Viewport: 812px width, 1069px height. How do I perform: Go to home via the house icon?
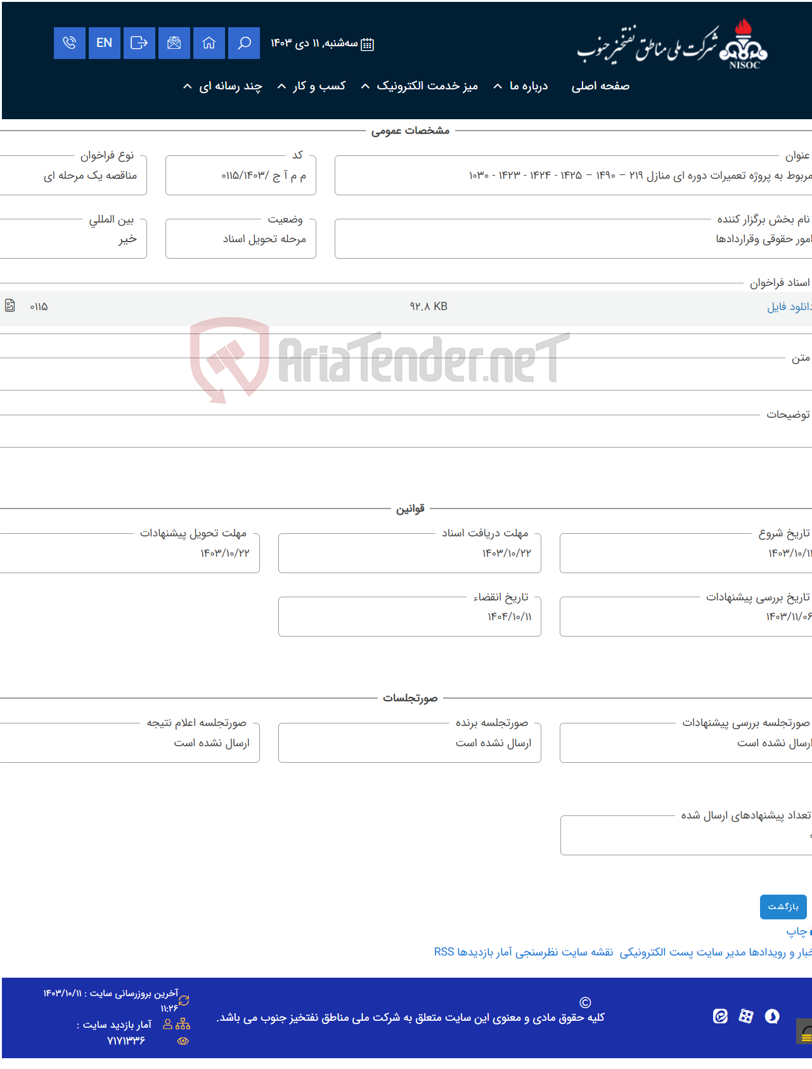click(209, 43)
